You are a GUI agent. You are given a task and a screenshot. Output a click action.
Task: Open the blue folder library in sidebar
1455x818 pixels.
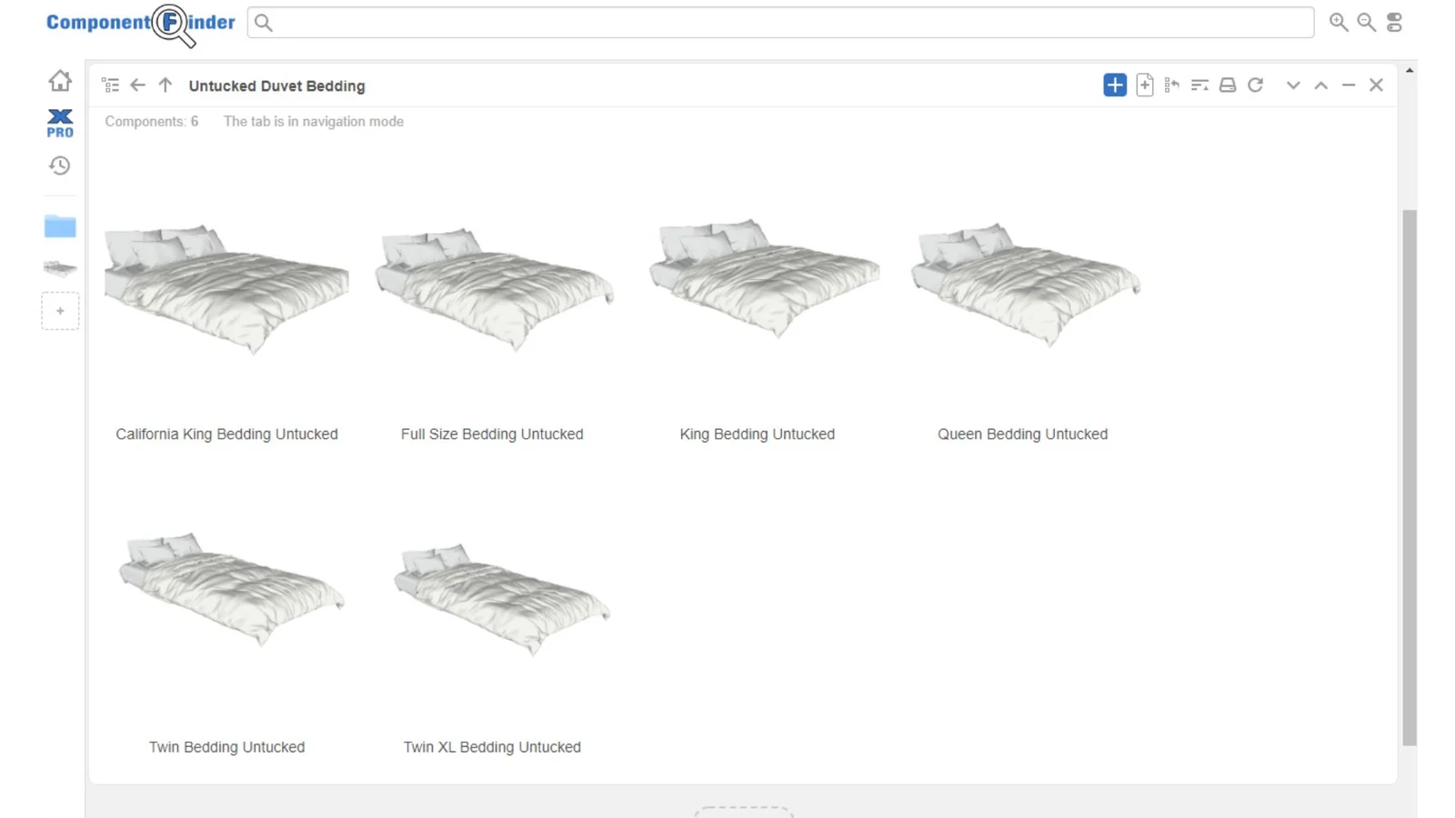[x=59, y=226]
